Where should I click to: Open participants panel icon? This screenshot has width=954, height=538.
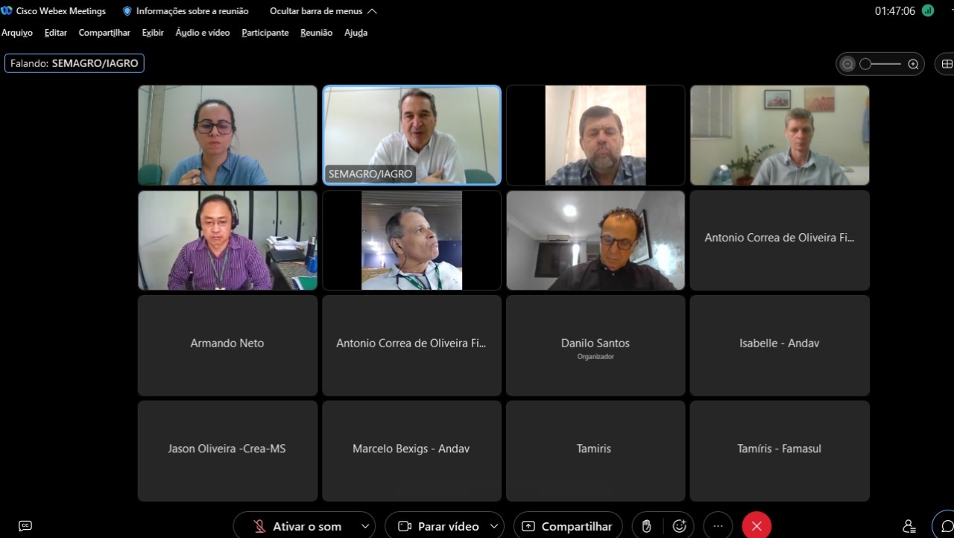coord(909,526)
